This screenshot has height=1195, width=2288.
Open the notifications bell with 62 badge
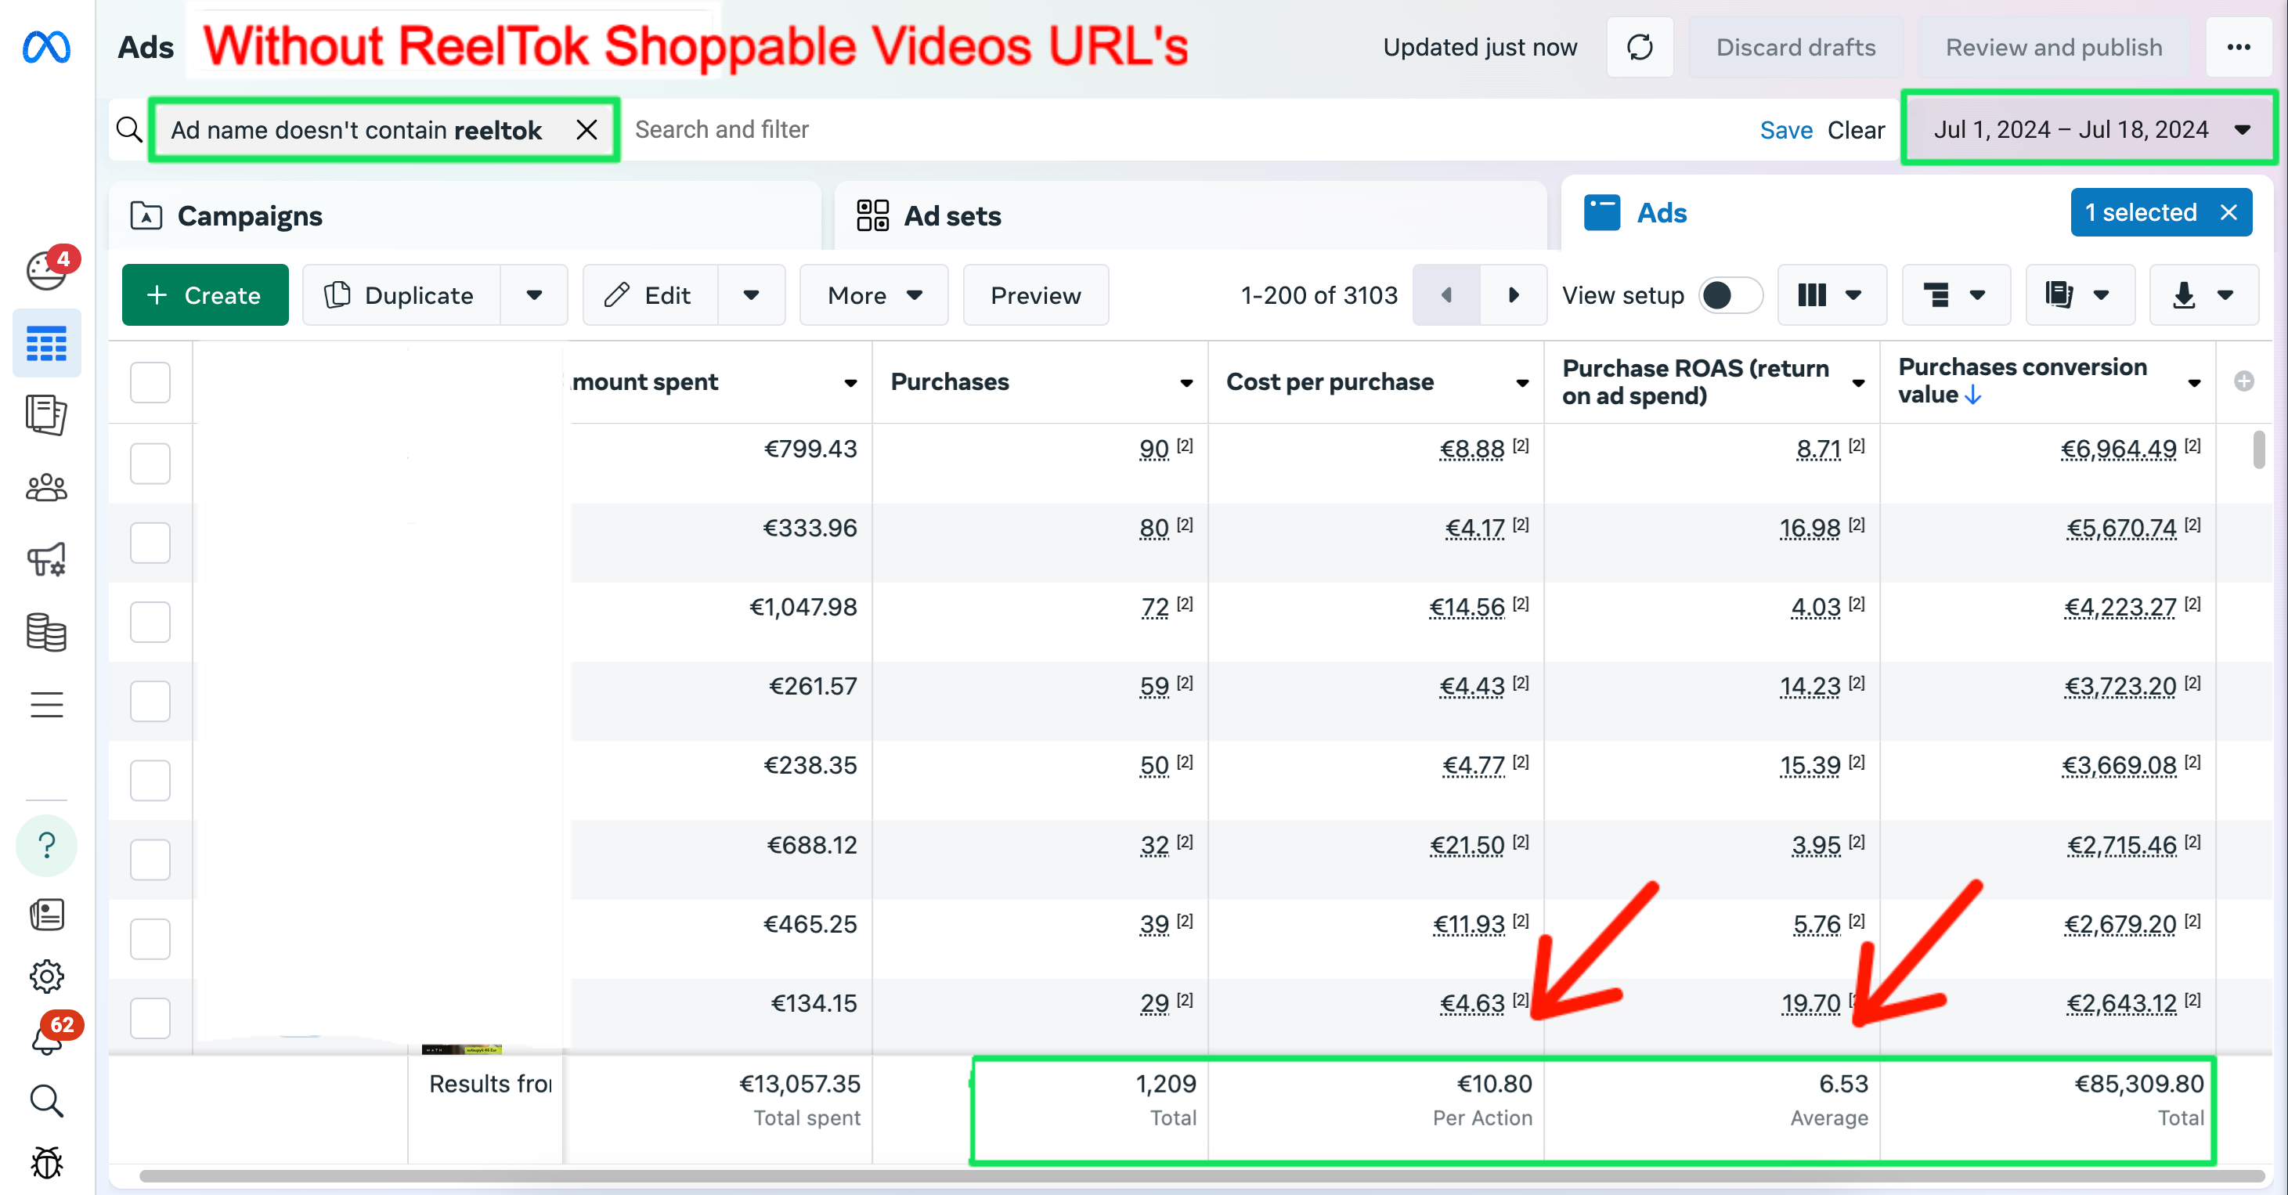coord(47,1041)
